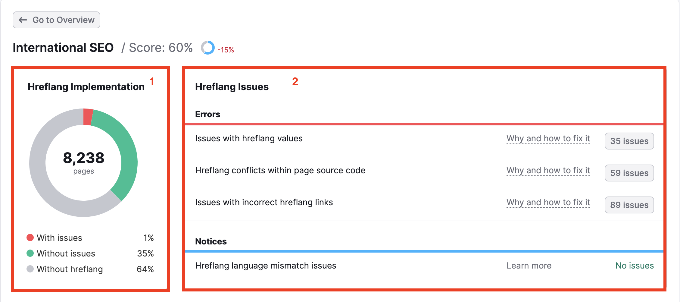View the 89 incorrect hreflang link issues
This screenshot has width=680, height=302.
629,205
